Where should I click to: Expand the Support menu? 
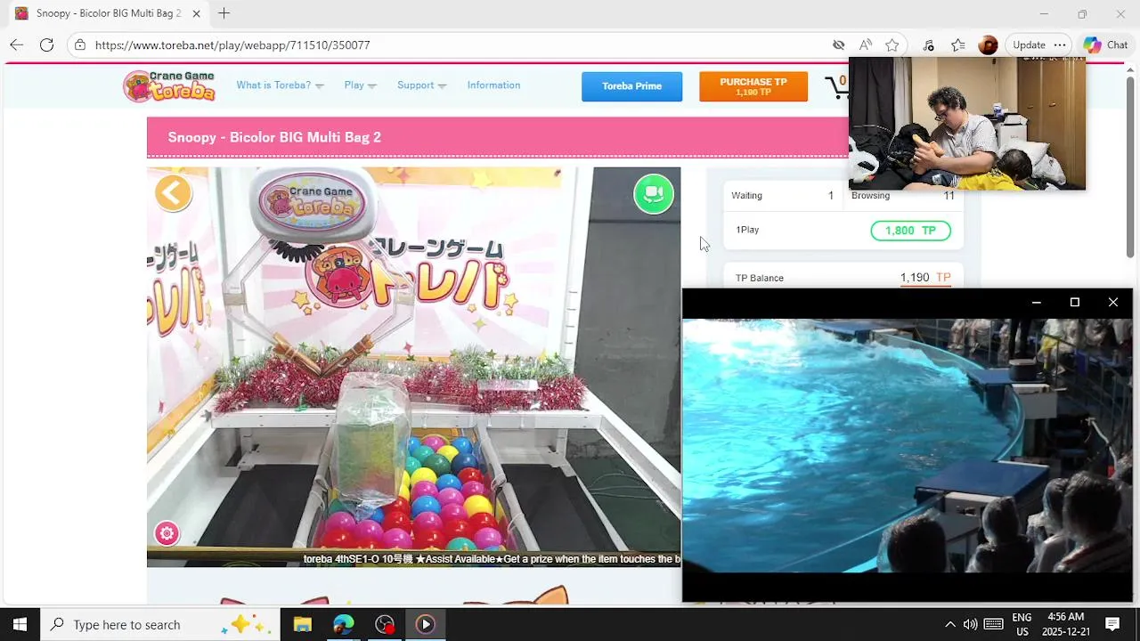[x=421, y=85]
